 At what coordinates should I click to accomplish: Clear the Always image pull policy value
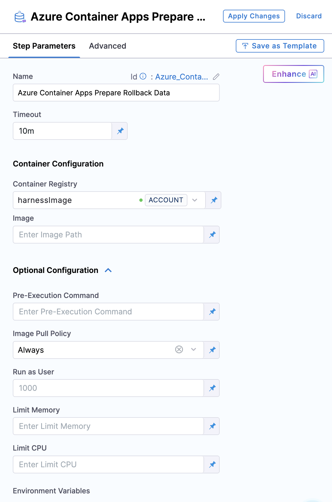coord(179,349)
